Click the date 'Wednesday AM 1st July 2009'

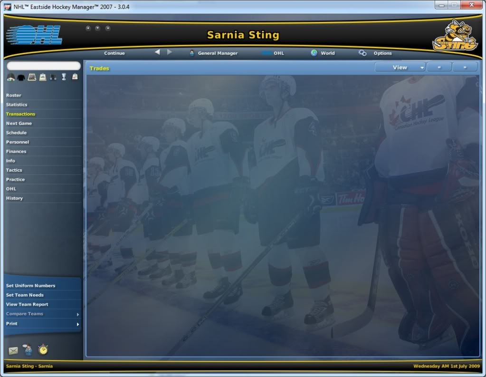coord(447,366)
